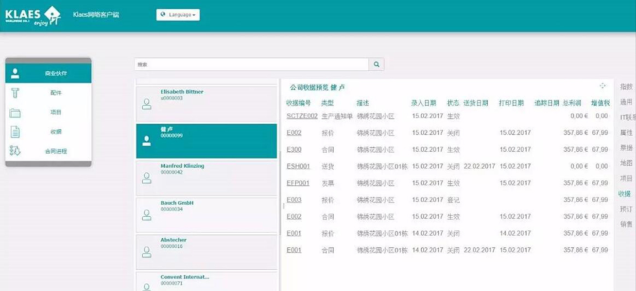Click the 收据 document icon in sidebar

pos(15,132)
